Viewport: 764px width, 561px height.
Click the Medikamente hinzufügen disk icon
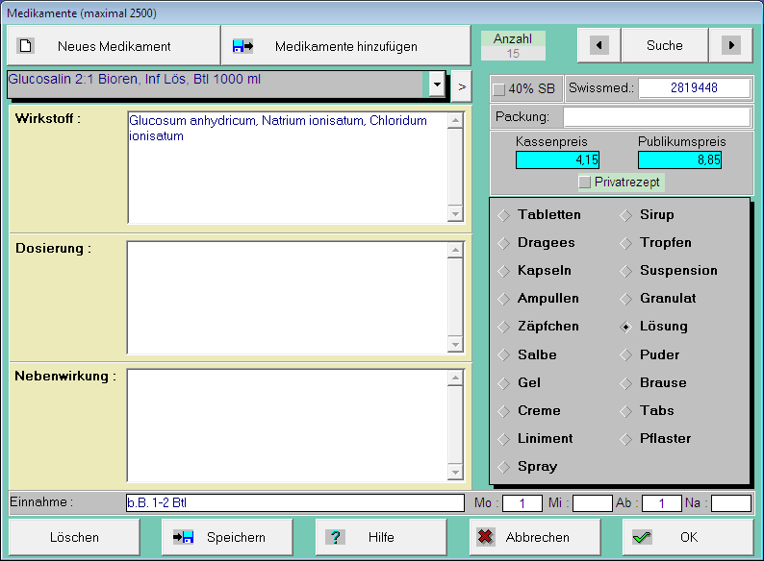tap(242, 46)
